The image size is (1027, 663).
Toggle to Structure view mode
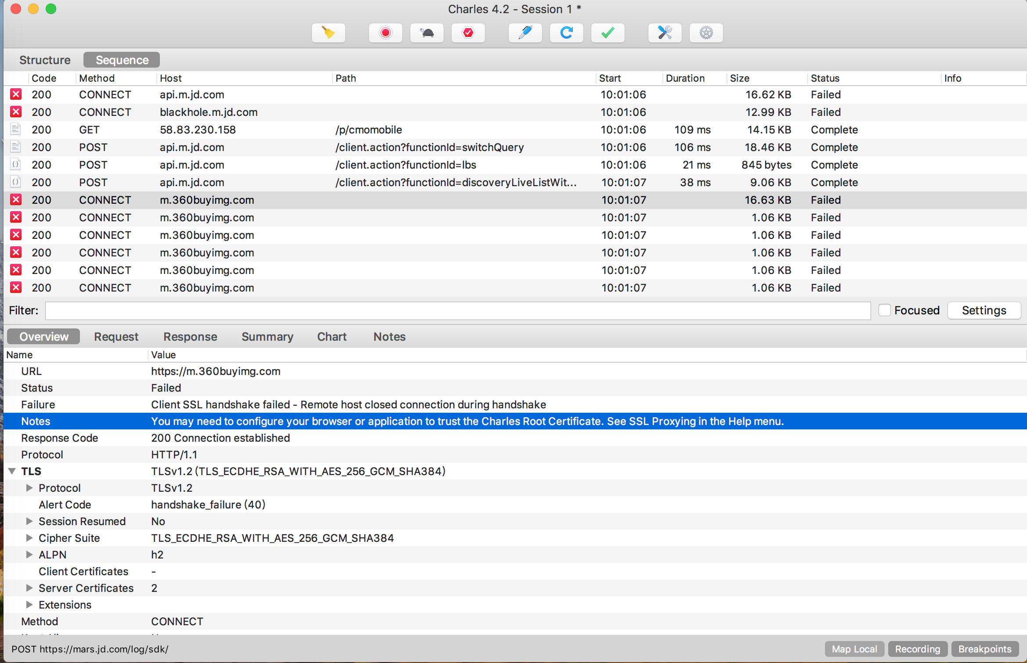click(x=45, y=60)
